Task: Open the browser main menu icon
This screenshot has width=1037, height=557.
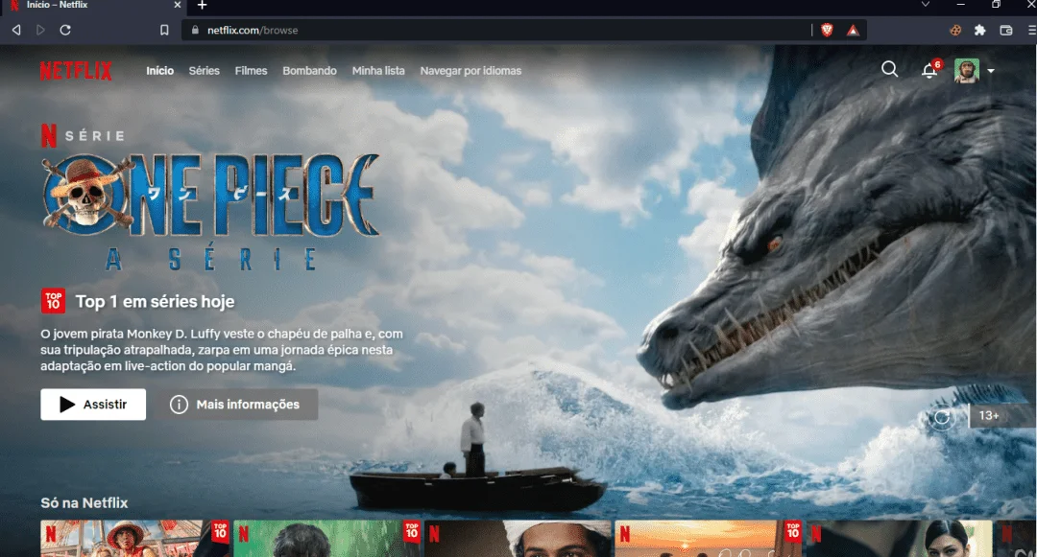Action: [1031, 30]
